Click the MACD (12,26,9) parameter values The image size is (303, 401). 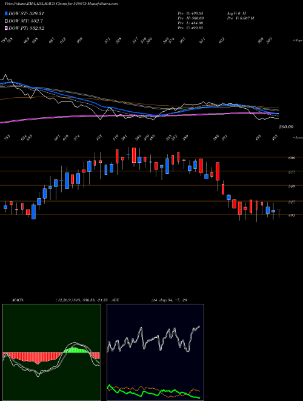(82, 300)
